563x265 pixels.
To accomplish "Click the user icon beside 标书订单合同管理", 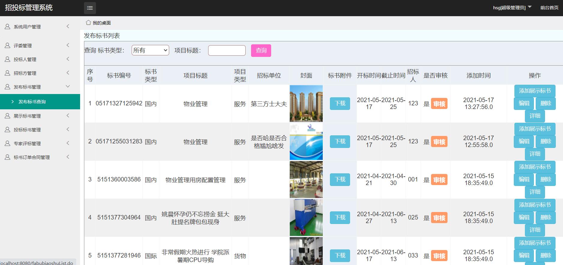I will 7,157.
